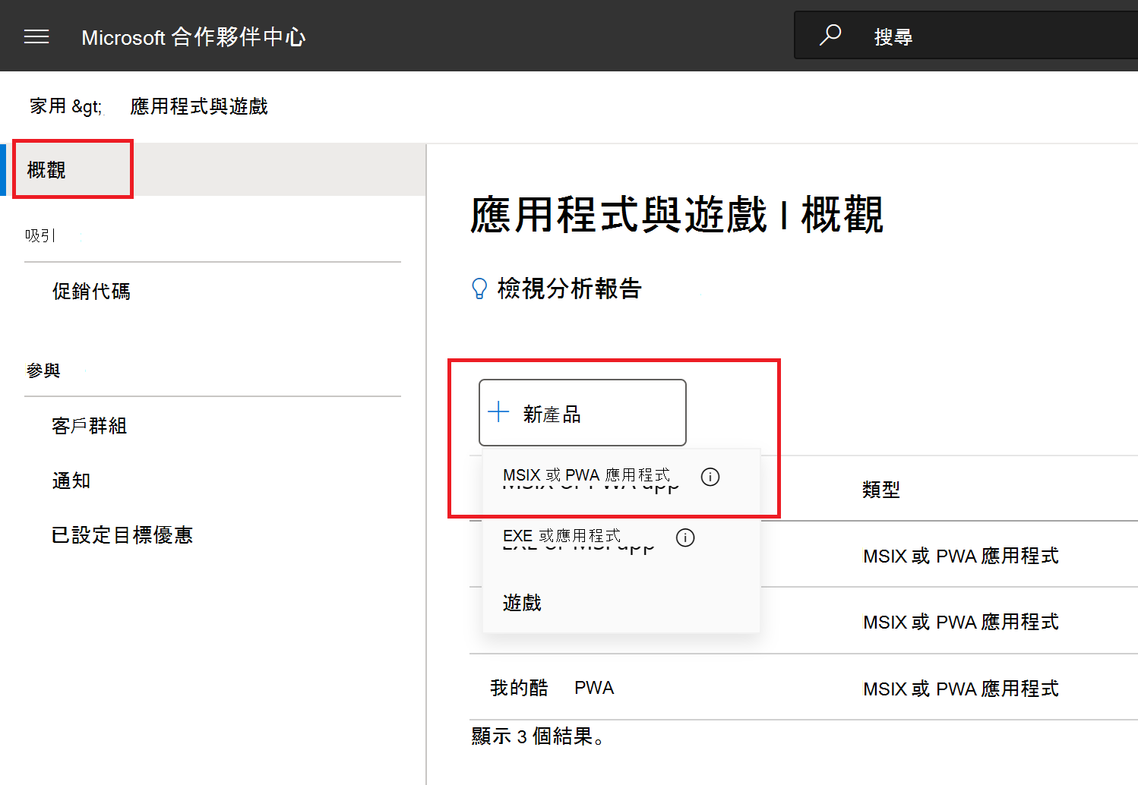Click the search magnifier icon
This screenshot has height=785, width=1138.
(x=830, y=35)
